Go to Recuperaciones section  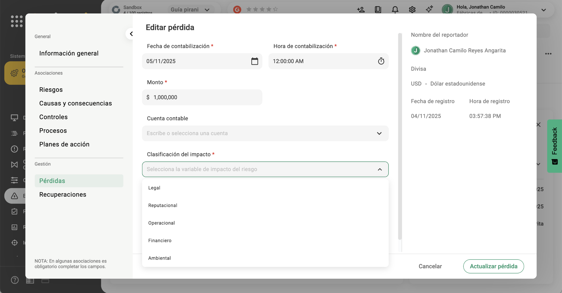pyautogui.click(x=63, y=194)
